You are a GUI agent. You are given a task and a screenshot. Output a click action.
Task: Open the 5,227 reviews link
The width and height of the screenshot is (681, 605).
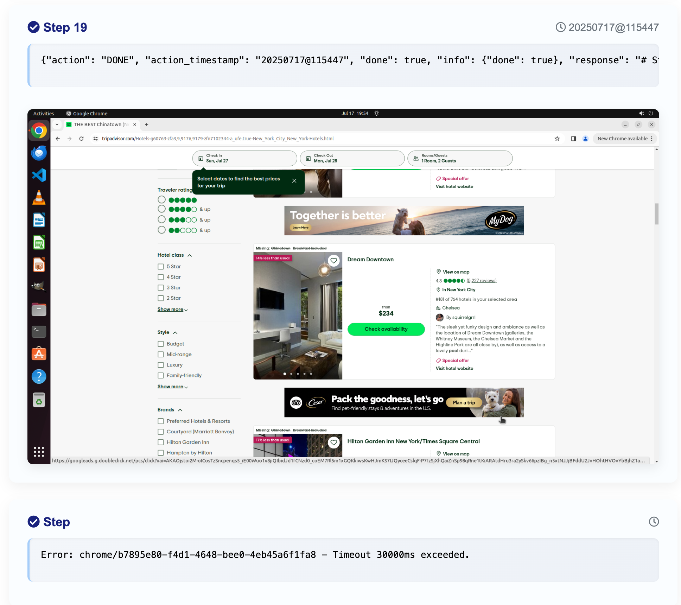tap(481, 280)
